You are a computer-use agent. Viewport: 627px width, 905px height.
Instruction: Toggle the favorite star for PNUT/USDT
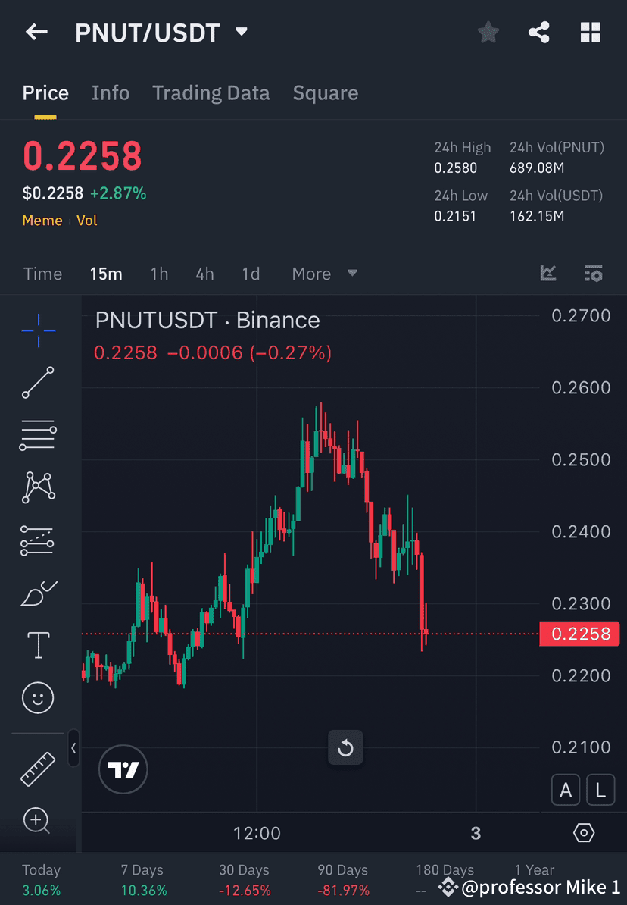coord(488,32)
